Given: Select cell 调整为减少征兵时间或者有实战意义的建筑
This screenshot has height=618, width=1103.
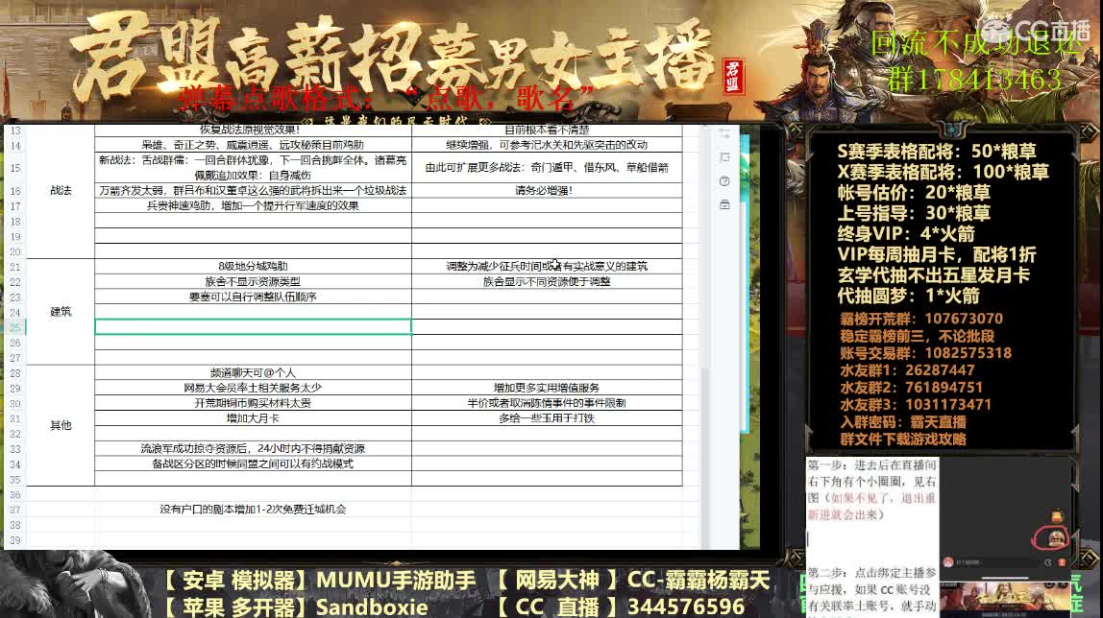Looking at the screenshot, I should [547, 266].
